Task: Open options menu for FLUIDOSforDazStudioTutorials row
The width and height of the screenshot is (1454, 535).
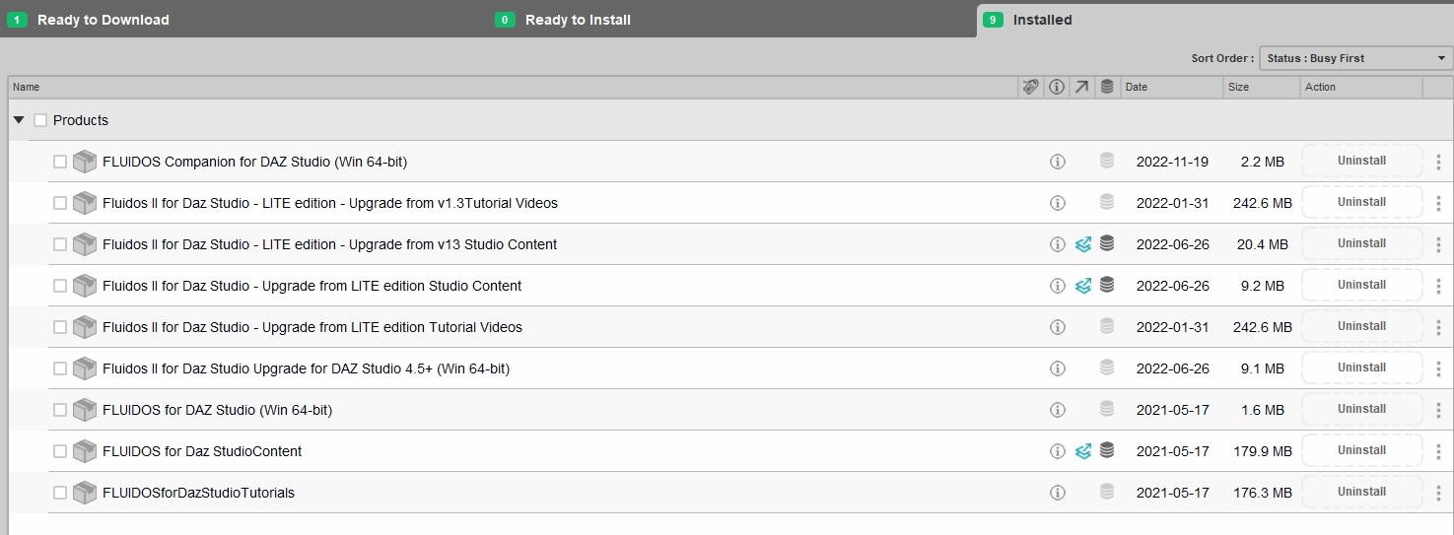Action: 1438,493
